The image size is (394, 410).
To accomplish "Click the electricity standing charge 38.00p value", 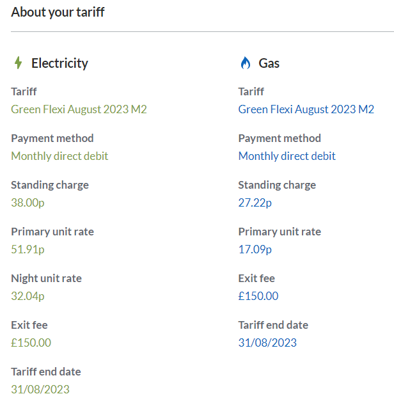I will (x=28, y=203).
